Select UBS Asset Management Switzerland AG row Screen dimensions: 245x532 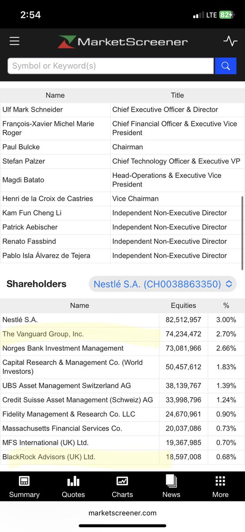tap(122, 386)
